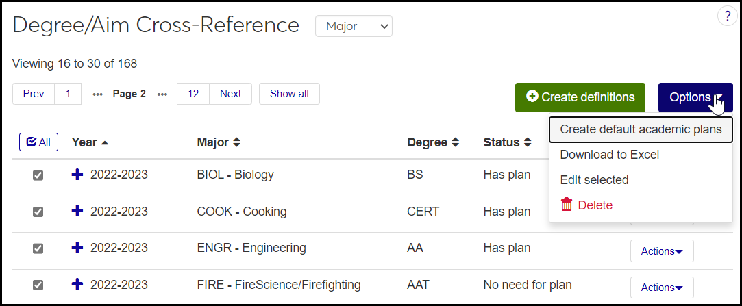Expand the FIRE - FireScience row plus icon

77,284
